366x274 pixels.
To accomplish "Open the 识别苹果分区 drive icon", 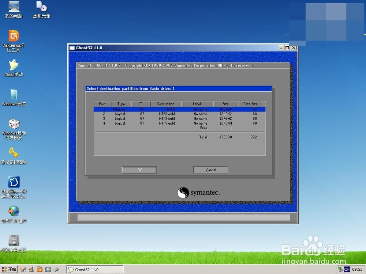I will (14, 243).
